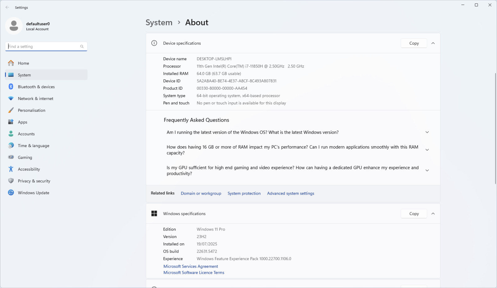Select Accounts in the sidebar
The width and height of the screenshot is (497, 288).
point(46,134)
